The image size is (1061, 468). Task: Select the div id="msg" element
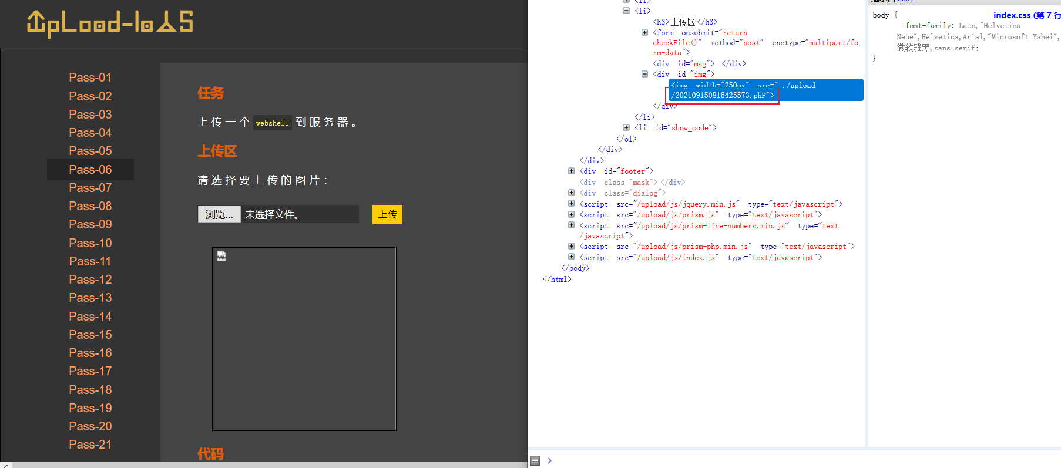[x=699, y=63]
